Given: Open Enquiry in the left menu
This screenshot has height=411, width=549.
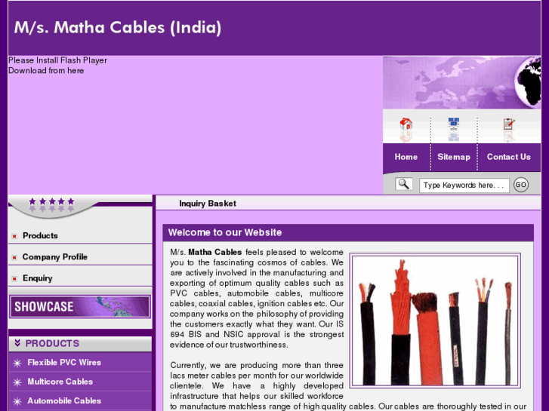Looking at the screenshot, I should click(38, 278).
